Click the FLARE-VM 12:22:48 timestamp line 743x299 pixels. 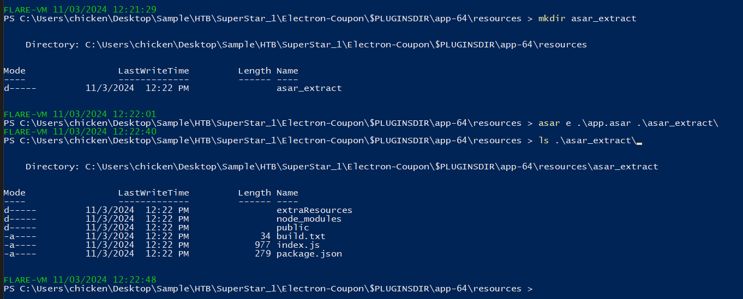tap(80, 280)
